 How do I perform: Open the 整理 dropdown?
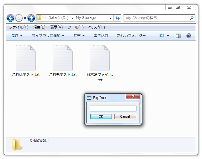tap(17, 36)
